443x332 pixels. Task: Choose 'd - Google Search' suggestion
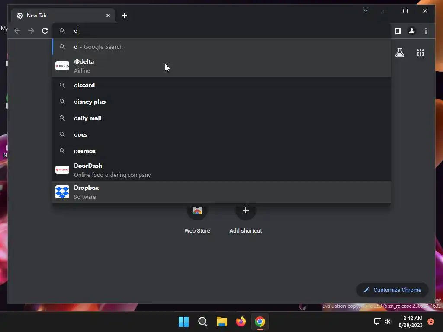coord(221,47)
